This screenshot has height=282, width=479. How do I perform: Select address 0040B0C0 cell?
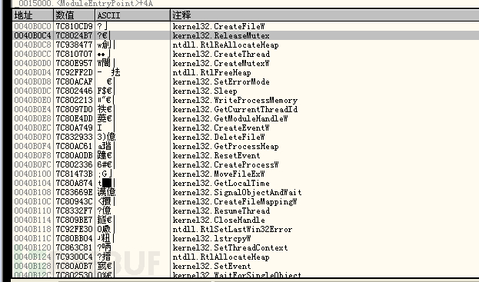tap(33, 27)
